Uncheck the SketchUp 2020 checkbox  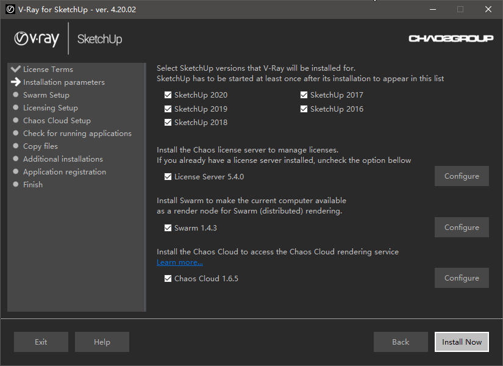[x=168, y=95]
